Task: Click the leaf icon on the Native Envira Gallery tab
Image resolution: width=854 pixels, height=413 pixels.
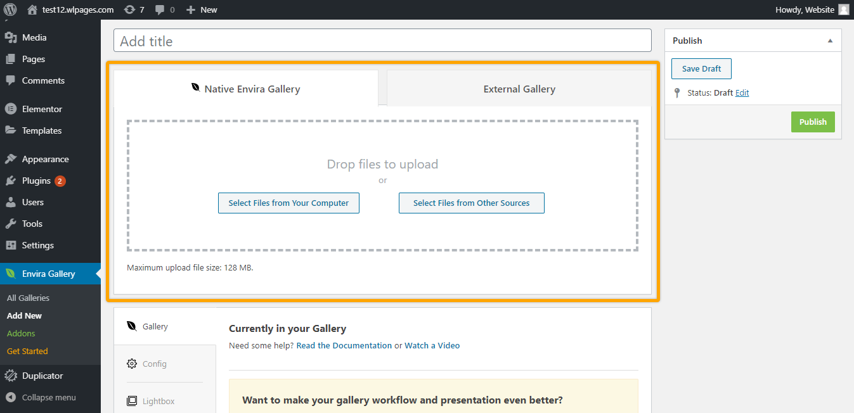Action: (196, 88)
